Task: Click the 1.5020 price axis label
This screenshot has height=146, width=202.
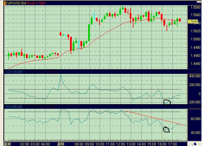Action: coord(196,31)
